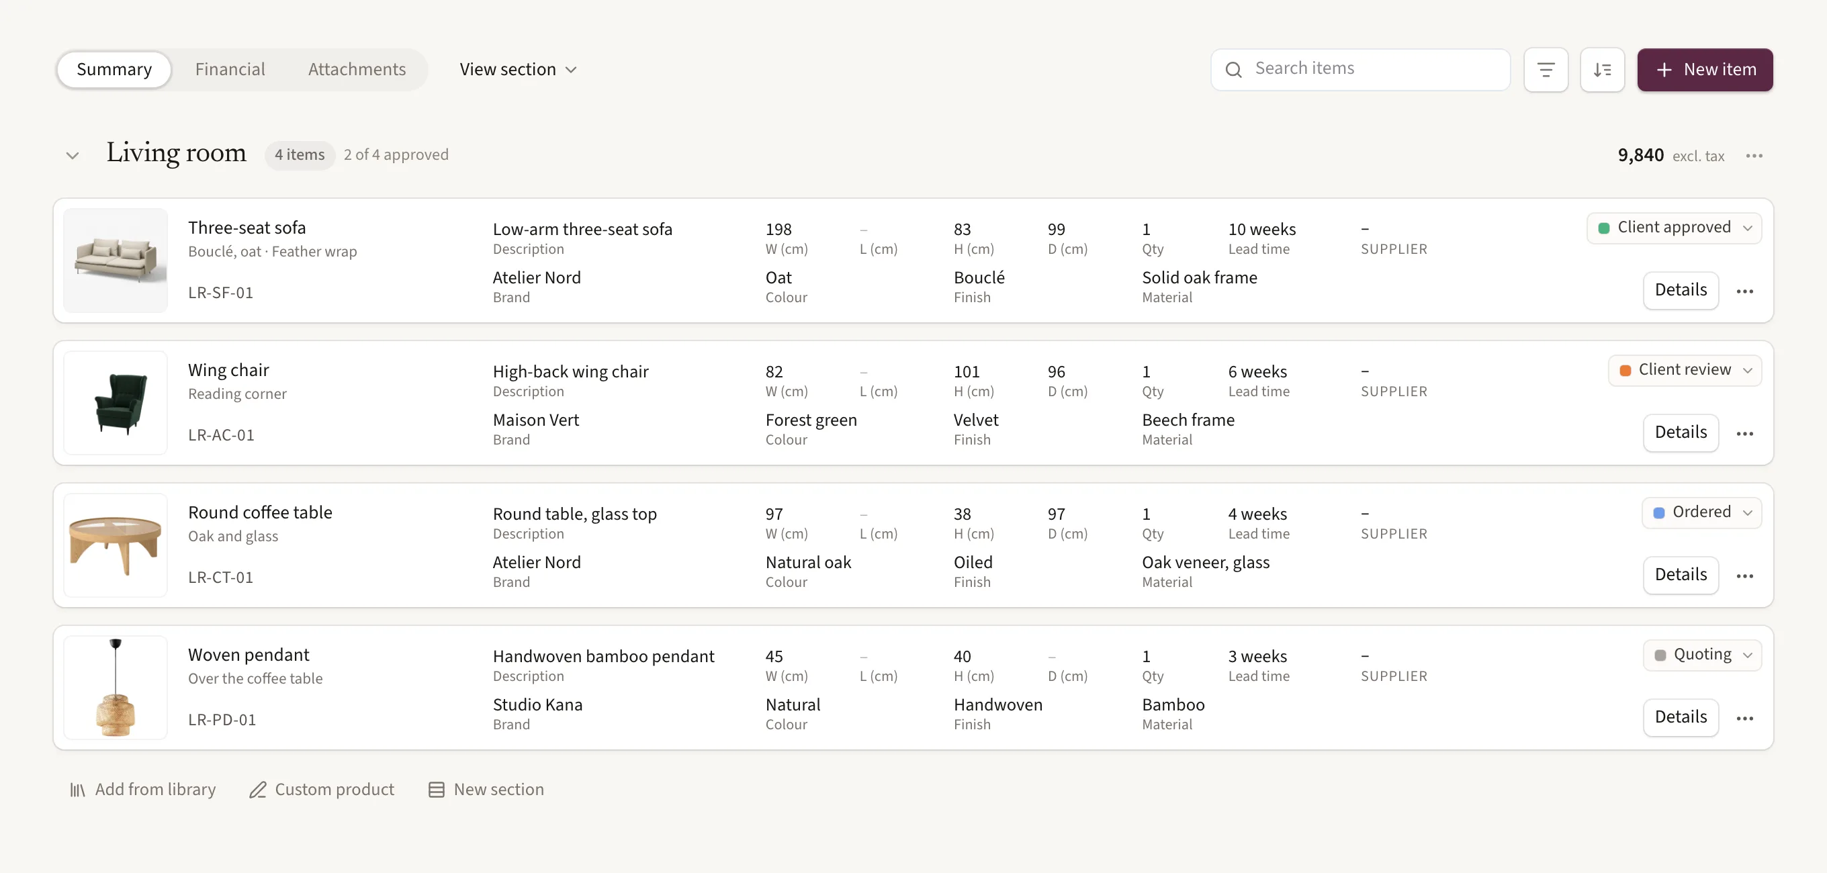Click the Forest green colour value

click(x=811, y=420)
